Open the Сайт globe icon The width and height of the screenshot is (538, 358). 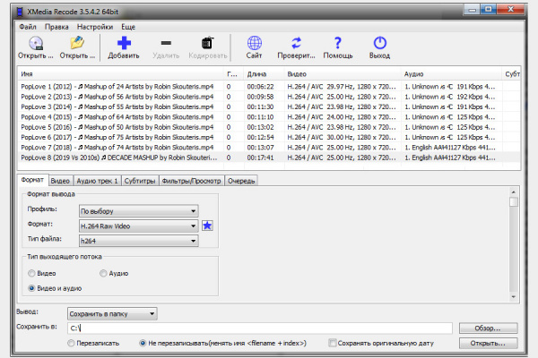pos(255,43)
